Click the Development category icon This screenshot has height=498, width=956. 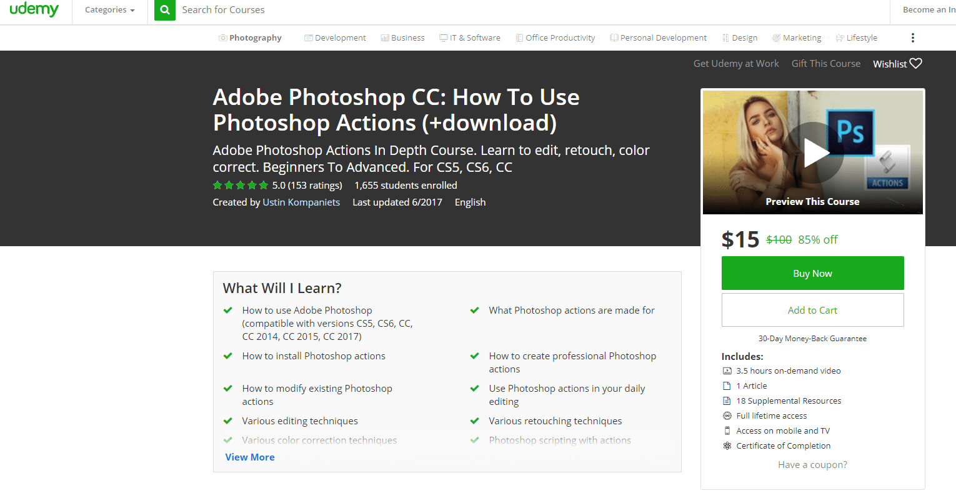point(308,38)
